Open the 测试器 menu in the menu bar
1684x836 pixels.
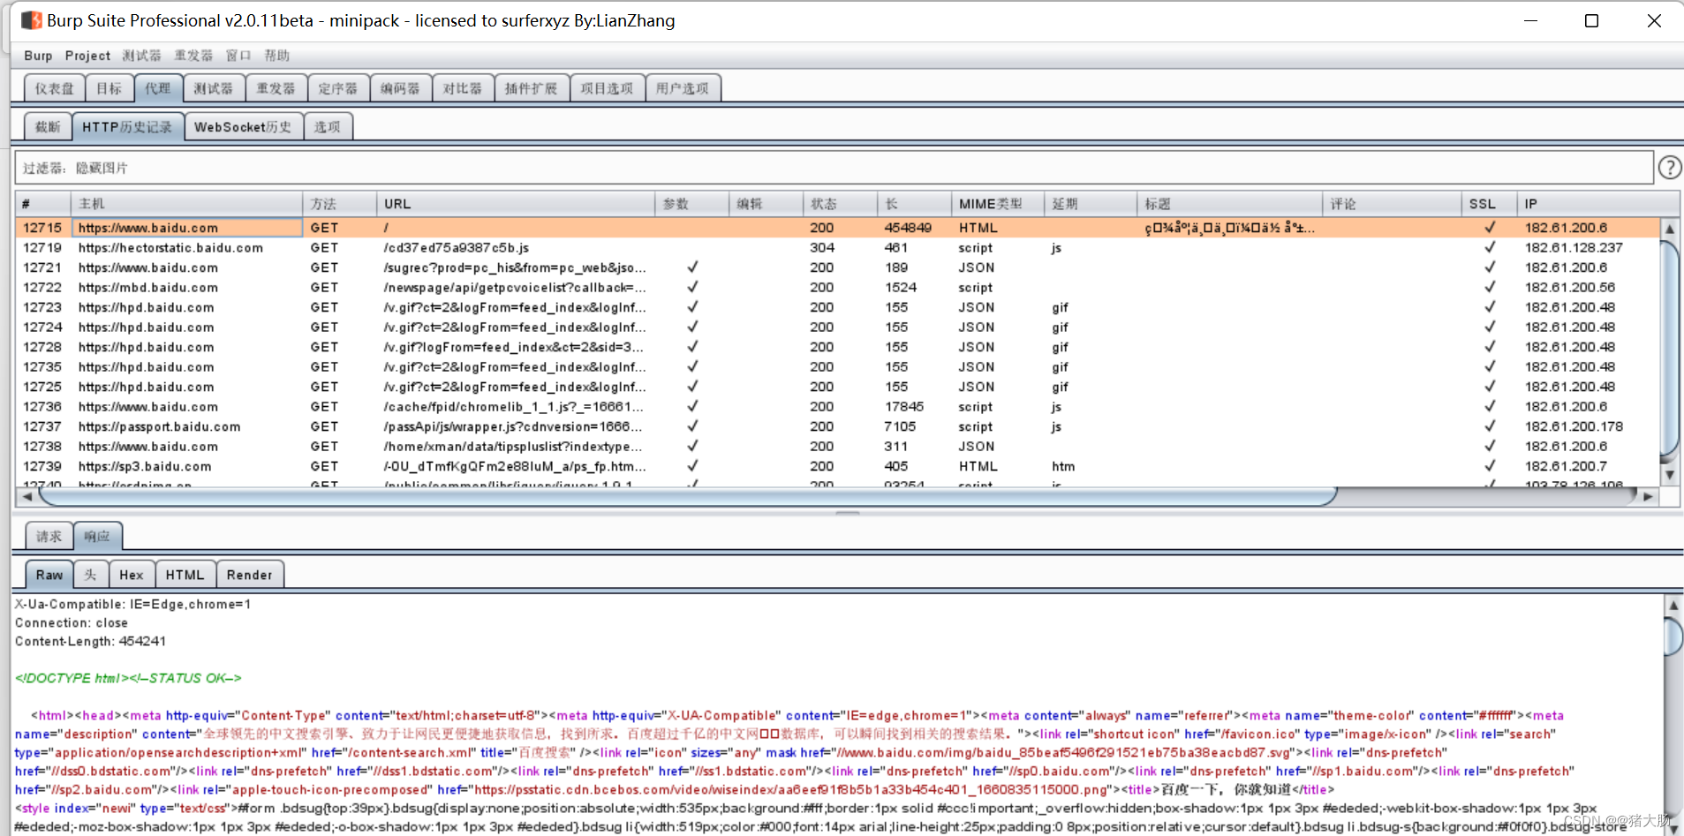click(x=141, y=56)
